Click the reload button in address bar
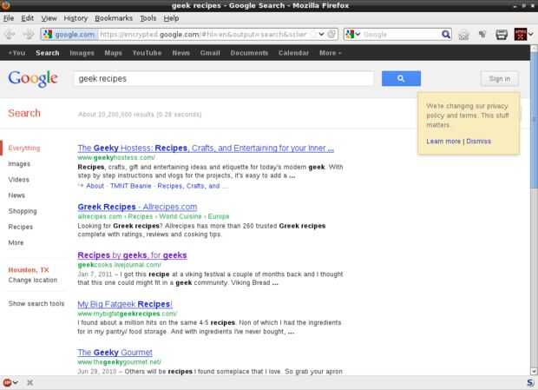The width and height of the screenshot is (538, 390). [331, 35]
